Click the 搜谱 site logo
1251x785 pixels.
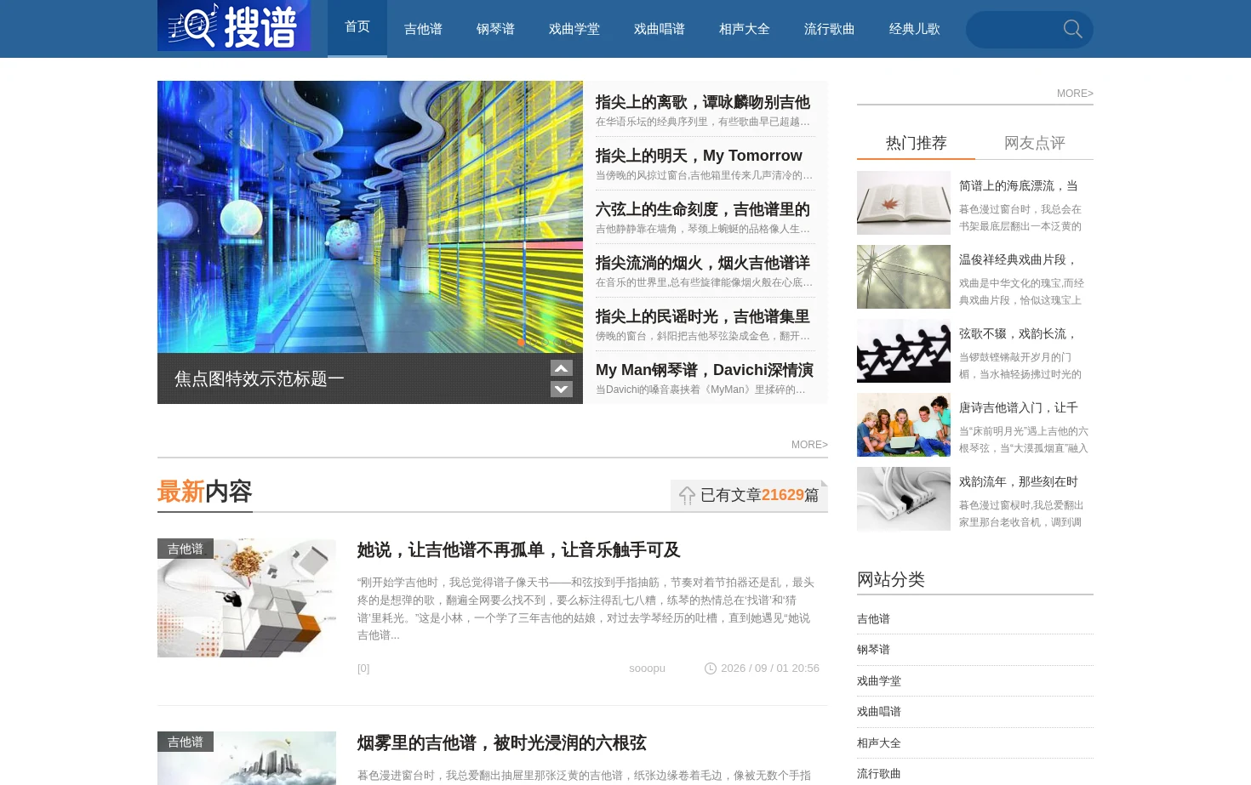pyautogui.click(x=234, y=26)
